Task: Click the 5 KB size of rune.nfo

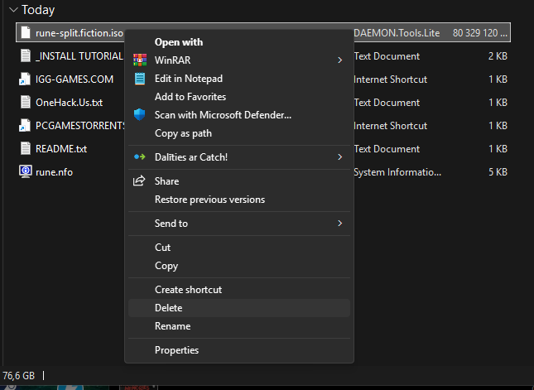Action: pyautogui.click(x=498, y=172)
